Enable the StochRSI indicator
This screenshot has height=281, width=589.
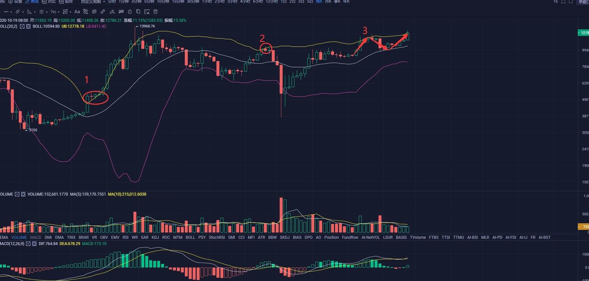(217, 237)
